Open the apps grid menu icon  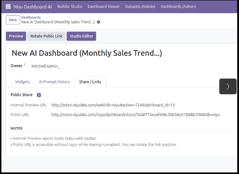click(x=8, y=7)
